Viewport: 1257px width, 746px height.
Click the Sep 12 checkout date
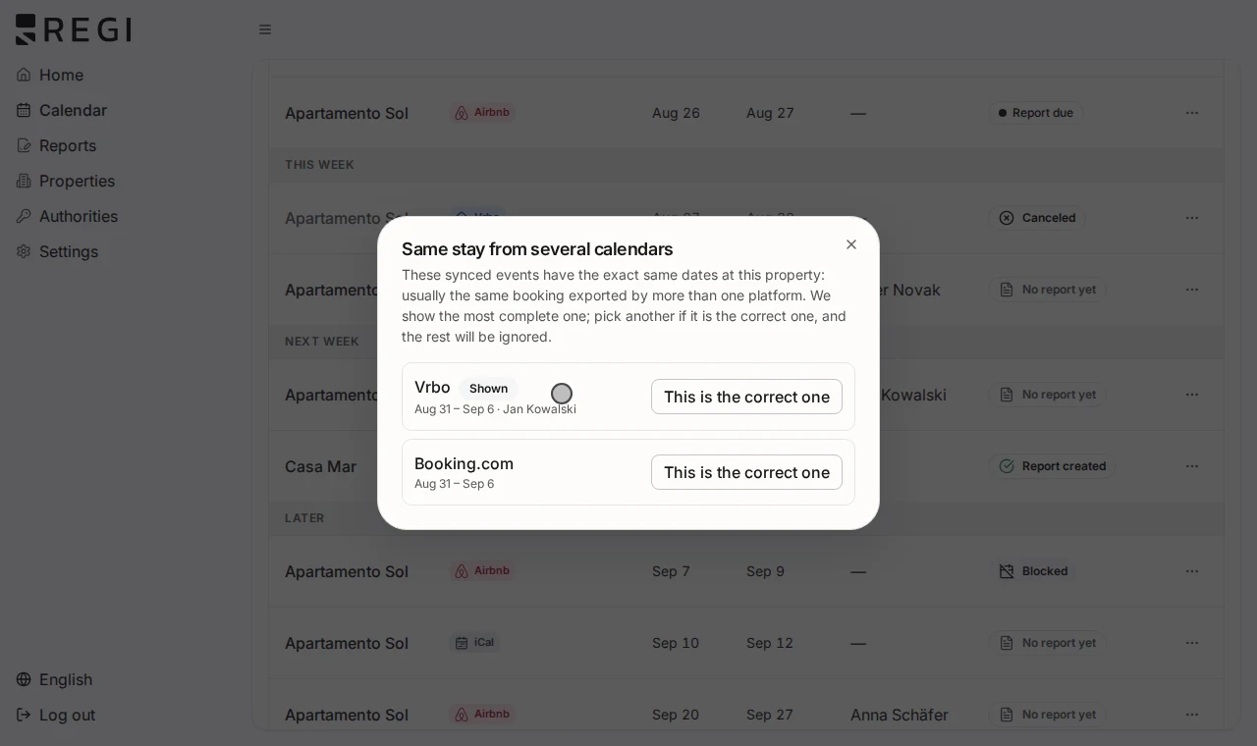pos(770,643)
